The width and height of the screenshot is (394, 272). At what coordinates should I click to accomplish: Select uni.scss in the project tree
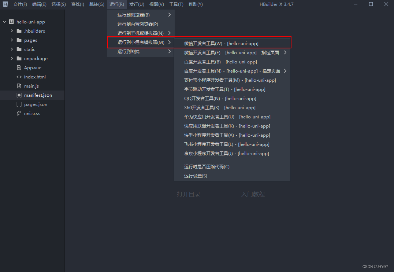[x=32, y=114]
